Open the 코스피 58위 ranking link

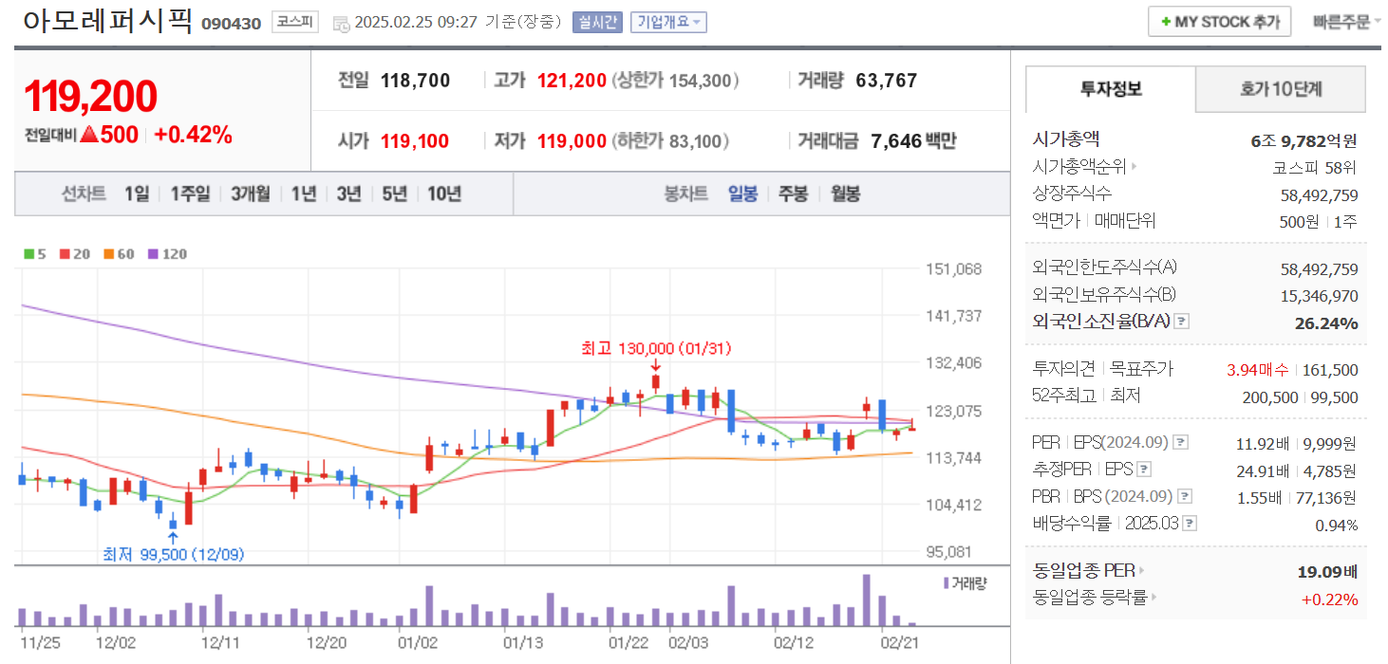(1314, 167)
